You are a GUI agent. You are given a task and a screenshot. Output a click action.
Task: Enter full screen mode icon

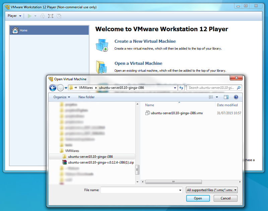51,16
